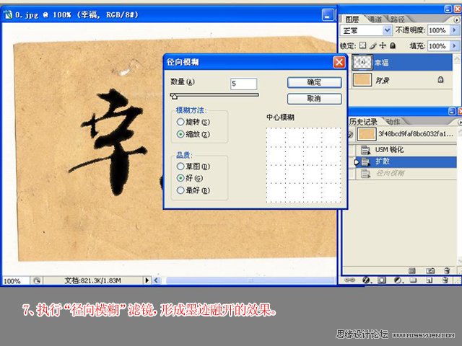462x346 pixels.
Task: Select the 背景 layer name
Action: [382, 80]
